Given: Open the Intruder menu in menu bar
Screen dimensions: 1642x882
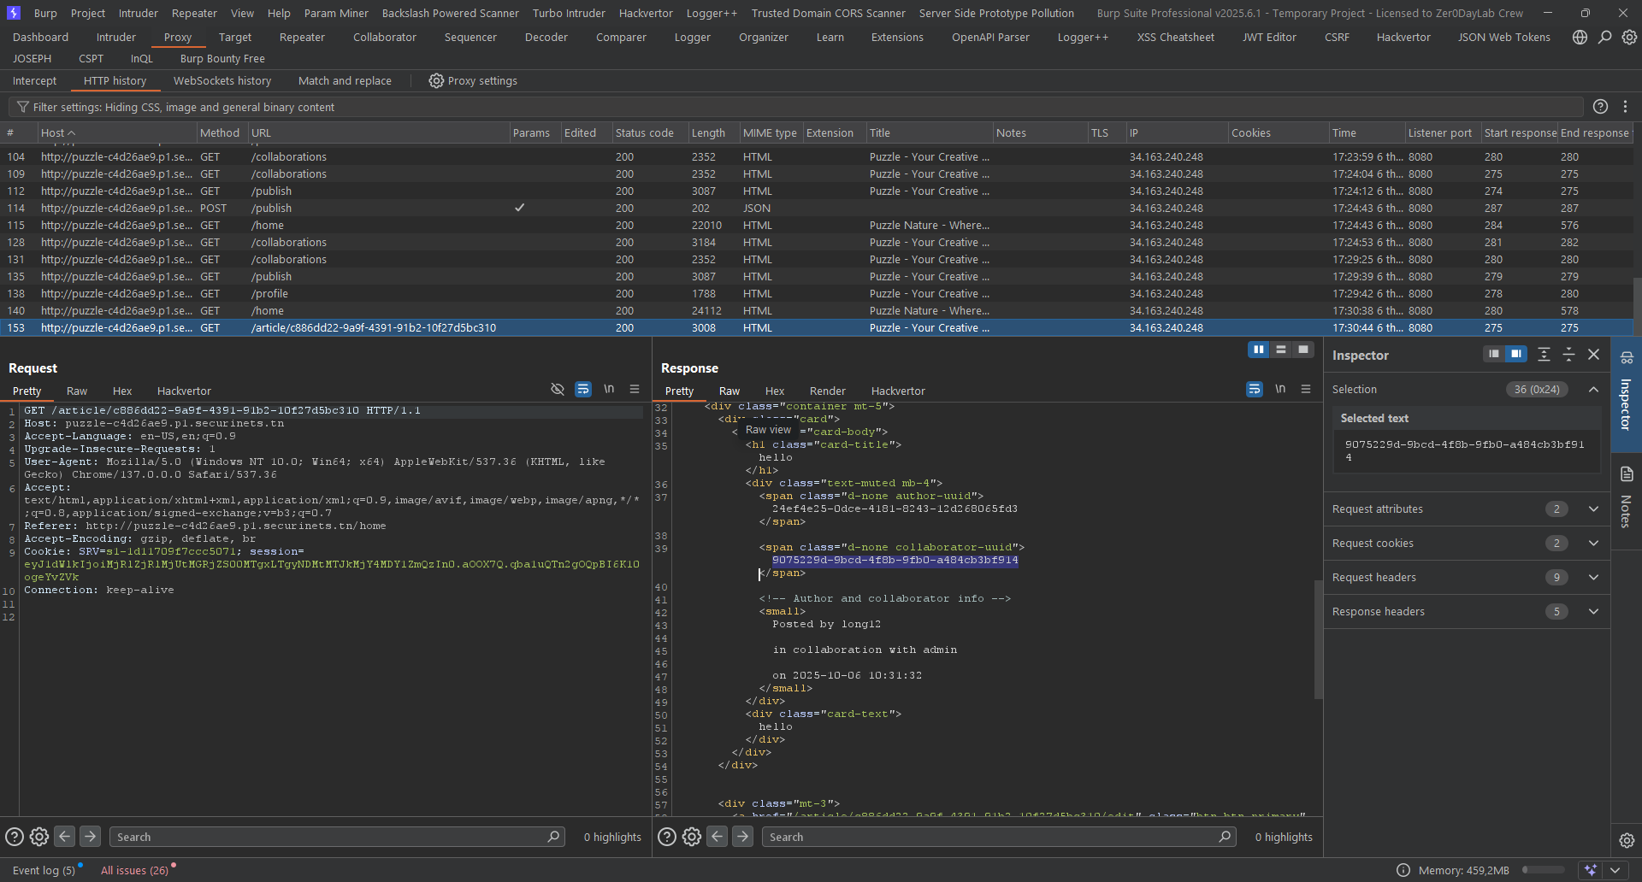Looking at the screenshot, I should point(139,13).
